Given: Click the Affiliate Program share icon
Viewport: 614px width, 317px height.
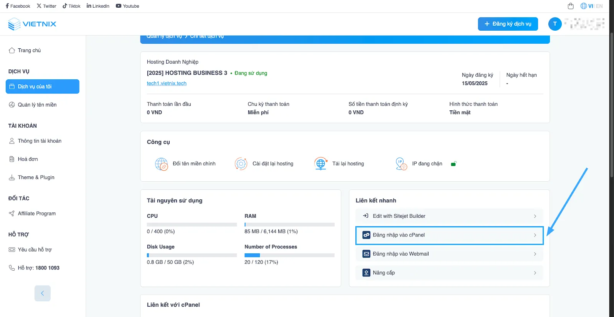Looking at the screenshot, I should pyautogui.click(x=12, y=214).
